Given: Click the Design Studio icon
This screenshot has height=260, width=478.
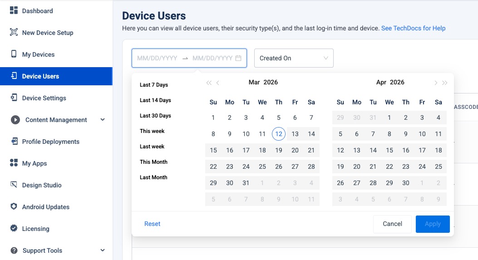Looking at the screenshot, I should point(14,185).
